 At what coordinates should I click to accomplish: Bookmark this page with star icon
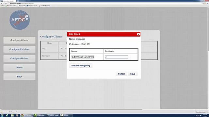(205, 4)
